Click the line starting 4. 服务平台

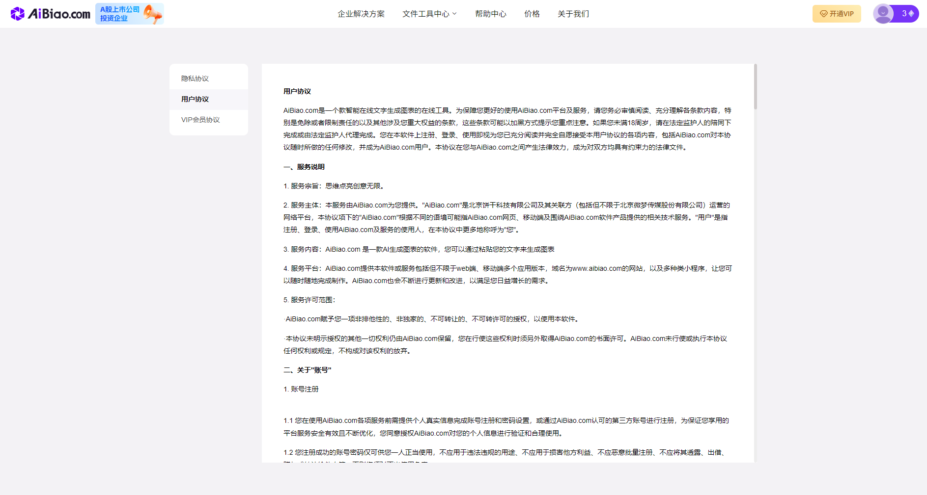(507, 275)
